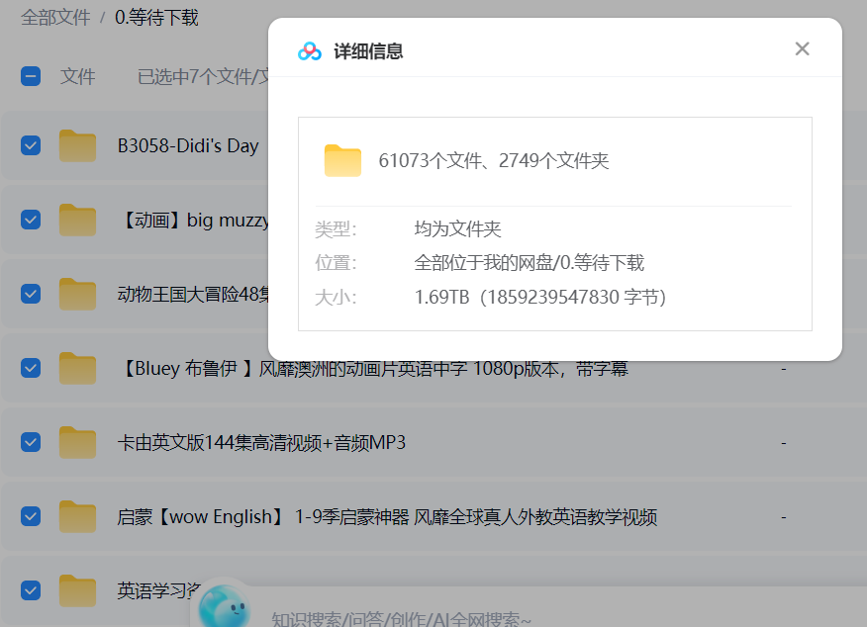Deselect the 卡由英文版144集 folder checkbox
The image size is (867, 627).
pyautogui.click(x=31, y=442)
